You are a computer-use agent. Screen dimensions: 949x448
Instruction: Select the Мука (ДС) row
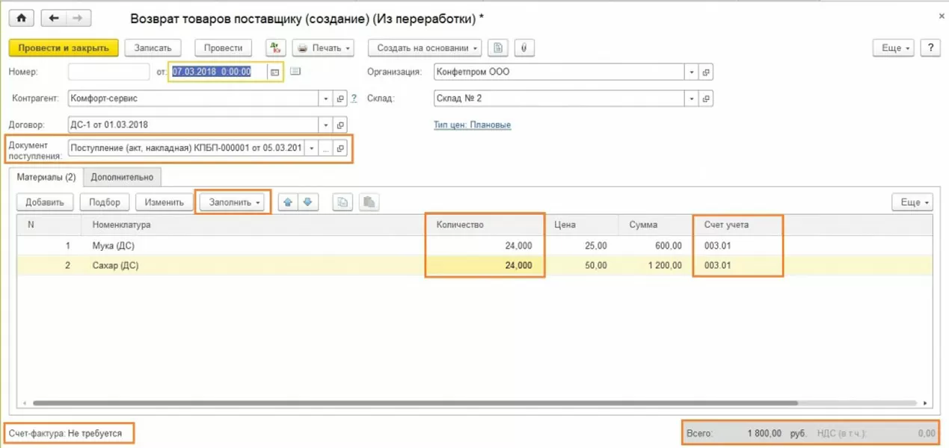point(475,246)
